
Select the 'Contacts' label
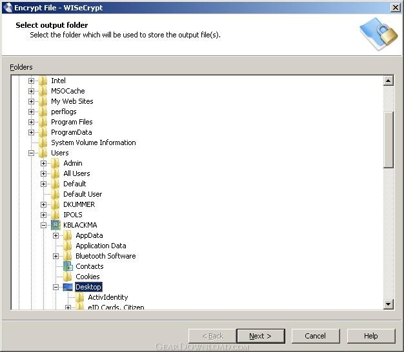[x=90, y=266]
